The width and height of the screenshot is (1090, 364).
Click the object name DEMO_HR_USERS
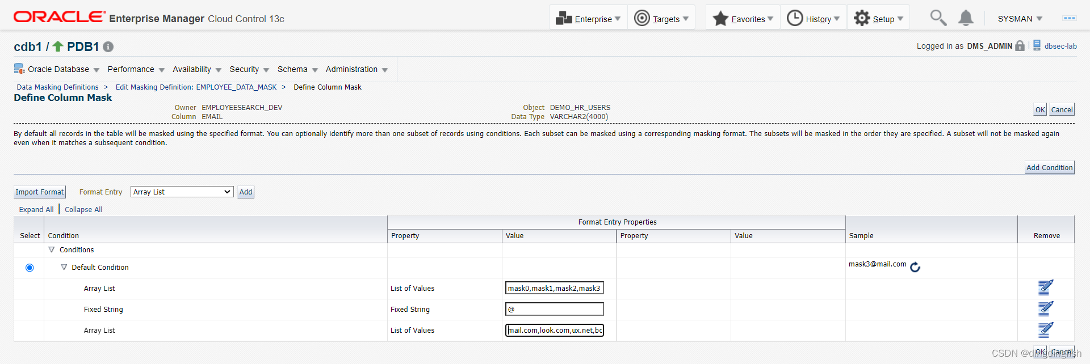click(580, 108)
